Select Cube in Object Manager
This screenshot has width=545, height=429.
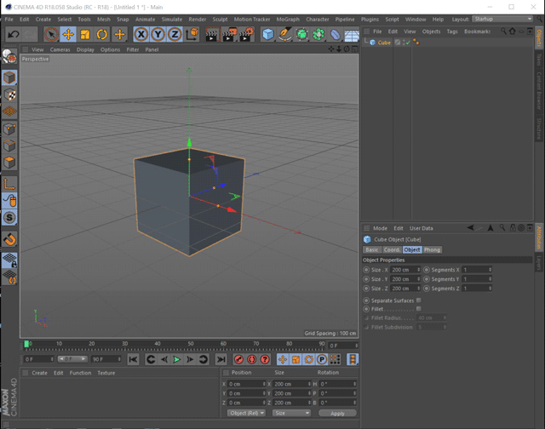(x=384, y=43)
